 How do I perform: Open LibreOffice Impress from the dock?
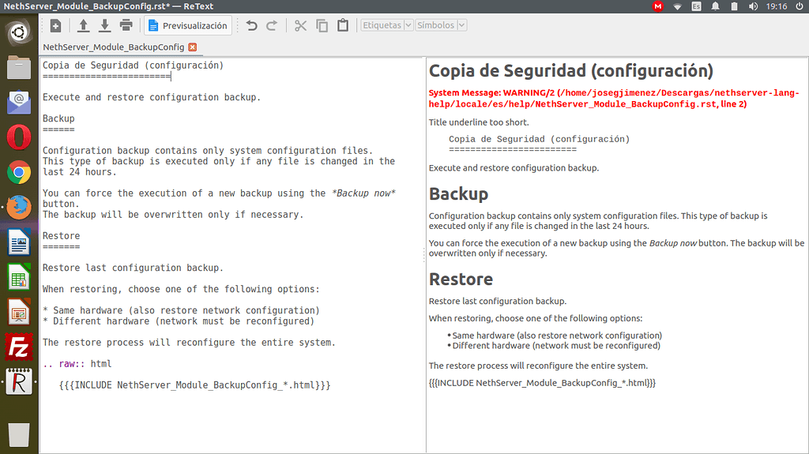19,313
